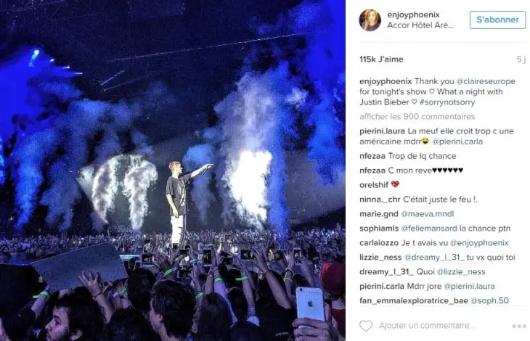This screenshot has width=530, height=341.
Task: Expand afficher les 900 commentaires
Action: pyautogui.click(x=417, y=116)
